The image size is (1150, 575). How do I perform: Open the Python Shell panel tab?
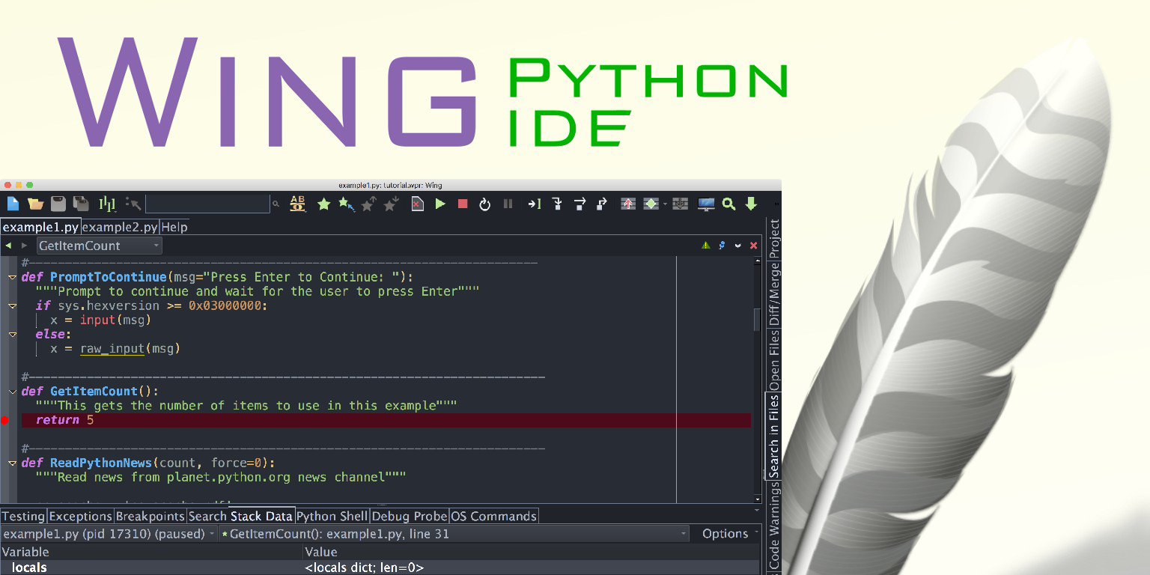[x=332, y=516]
